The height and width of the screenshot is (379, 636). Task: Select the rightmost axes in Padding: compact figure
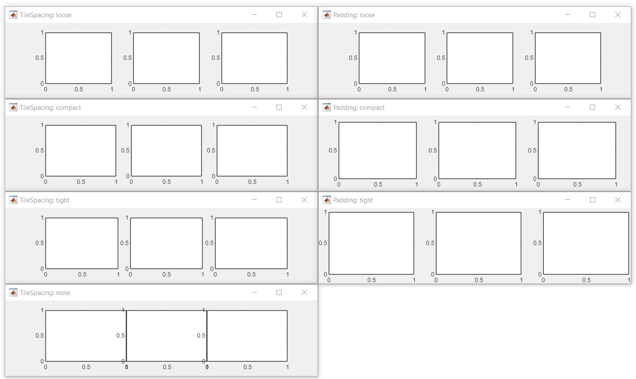[x=577, y=150]
